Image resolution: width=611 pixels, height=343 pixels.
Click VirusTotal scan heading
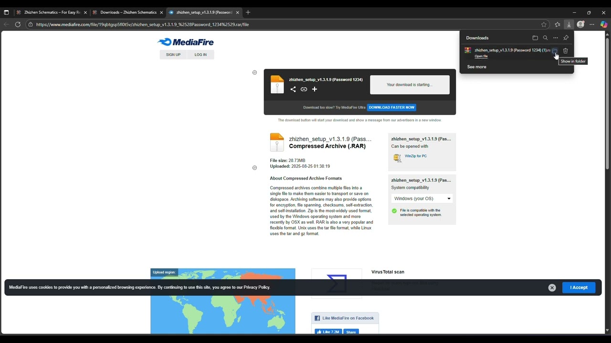(388, 272)
